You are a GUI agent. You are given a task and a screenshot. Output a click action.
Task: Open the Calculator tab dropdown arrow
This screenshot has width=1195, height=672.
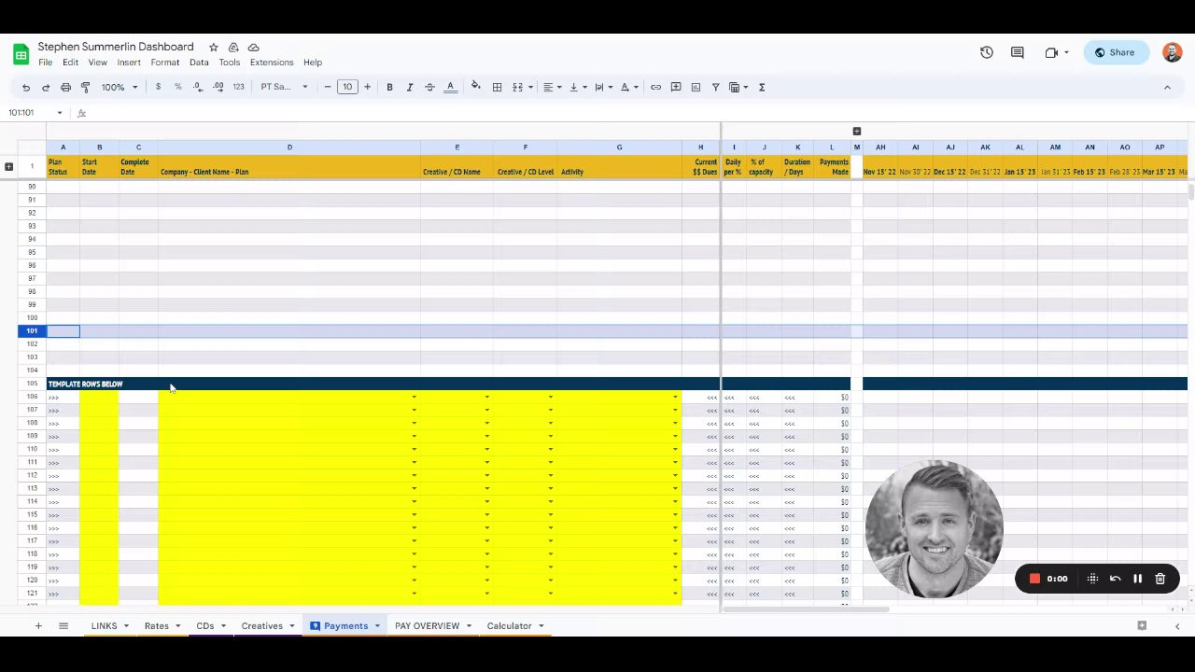tap(541, 626)
